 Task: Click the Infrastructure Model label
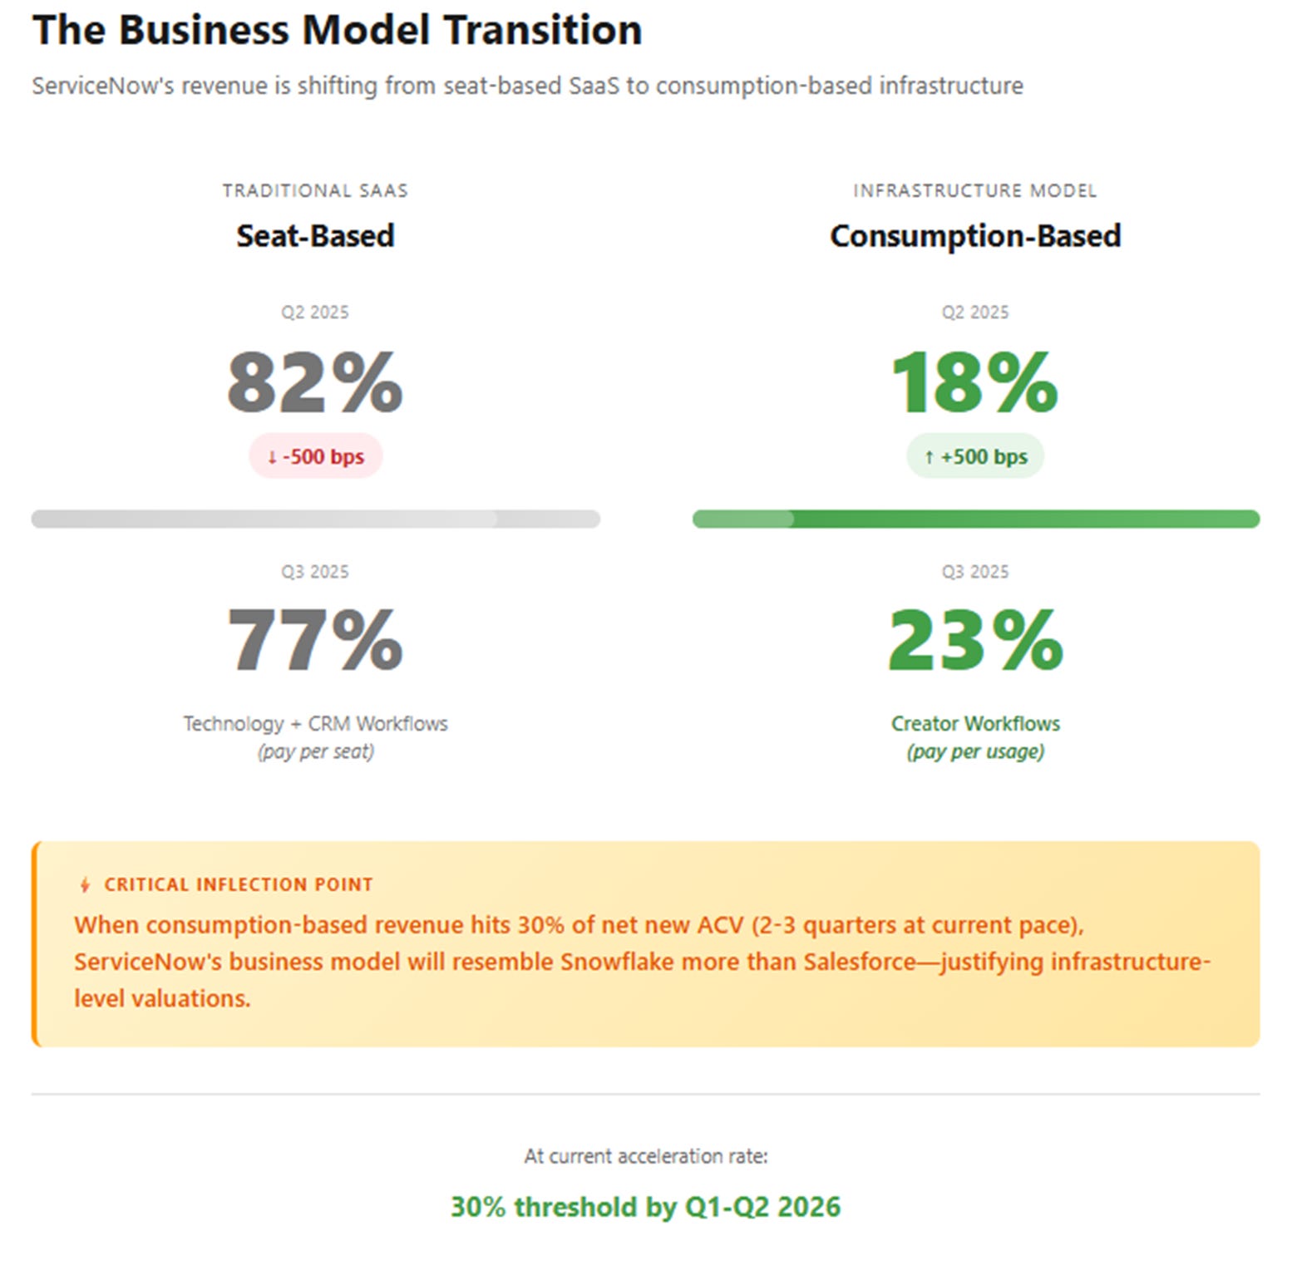click(975, 190)
